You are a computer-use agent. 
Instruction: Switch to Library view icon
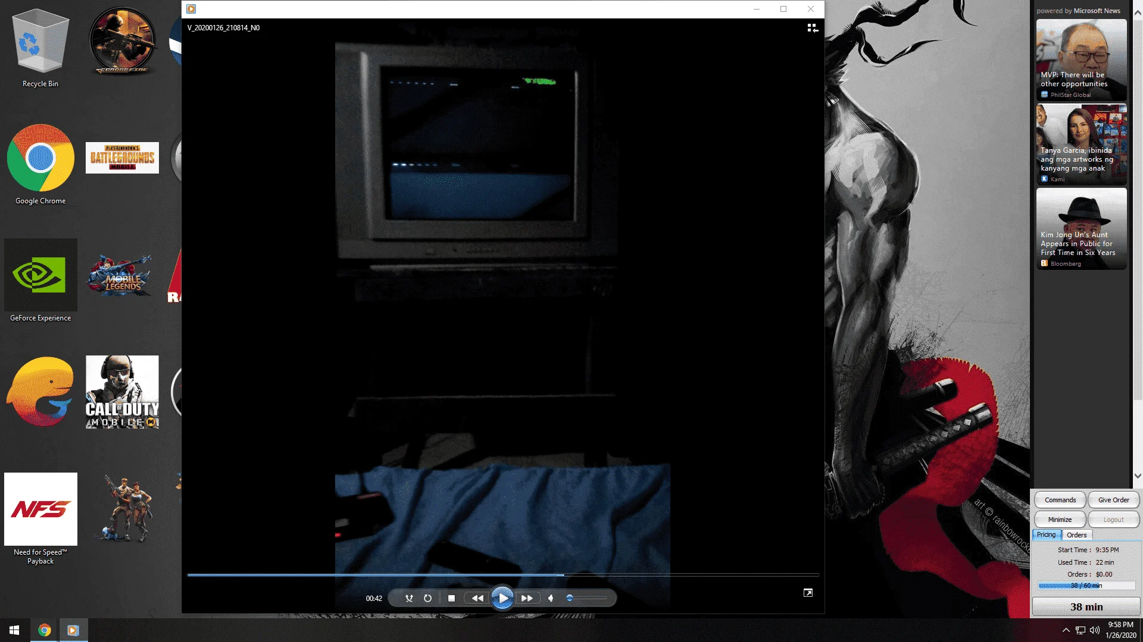813,28
